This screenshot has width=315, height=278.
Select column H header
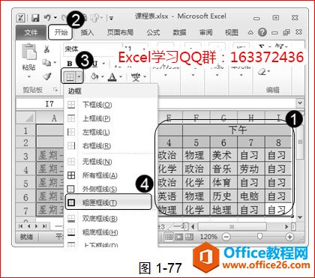[x=251, y=118]
